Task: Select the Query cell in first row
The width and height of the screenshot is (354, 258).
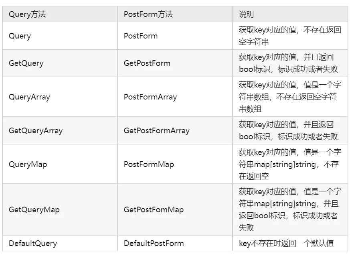Action: click(60, 36)
